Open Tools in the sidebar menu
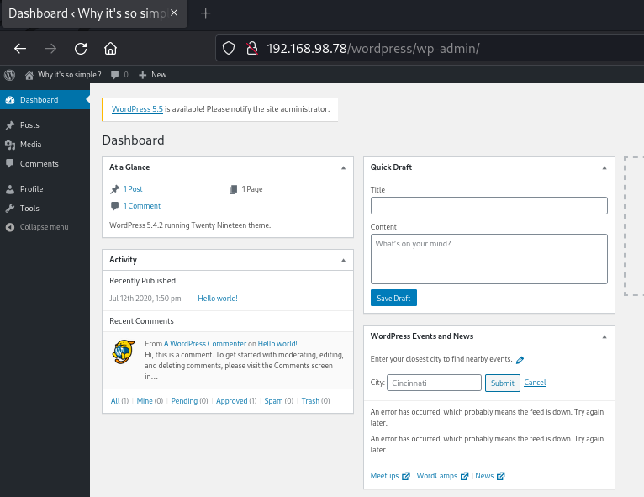 point(45,209)
